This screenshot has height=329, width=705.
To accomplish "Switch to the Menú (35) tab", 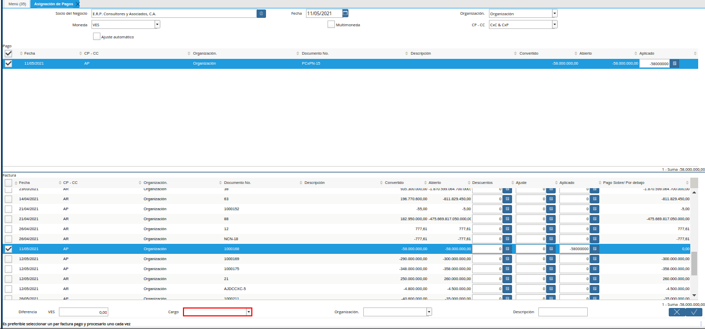I will pos(15,4).
